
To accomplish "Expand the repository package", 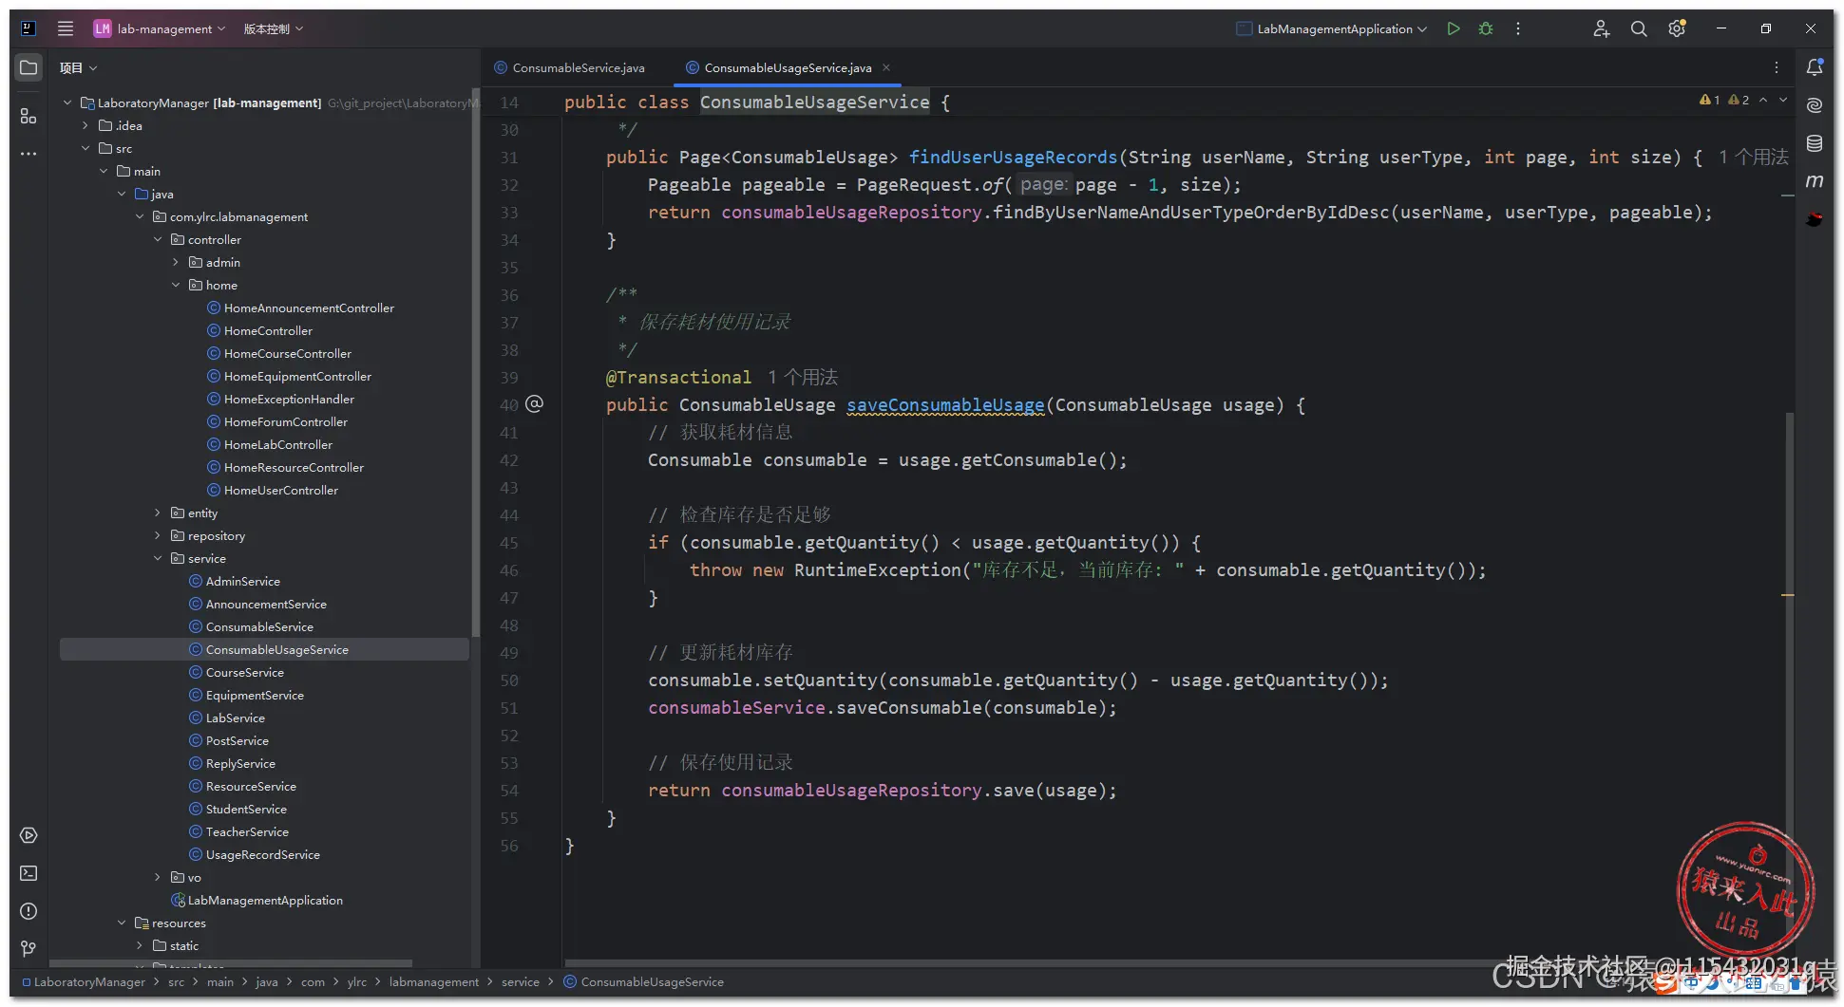I will 158,535.
